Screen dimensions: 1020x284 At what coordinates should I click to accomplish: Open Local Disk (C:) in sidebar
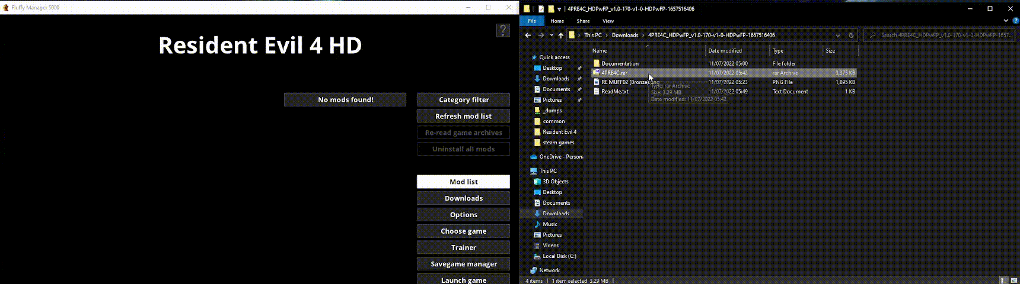click(559, 256)
